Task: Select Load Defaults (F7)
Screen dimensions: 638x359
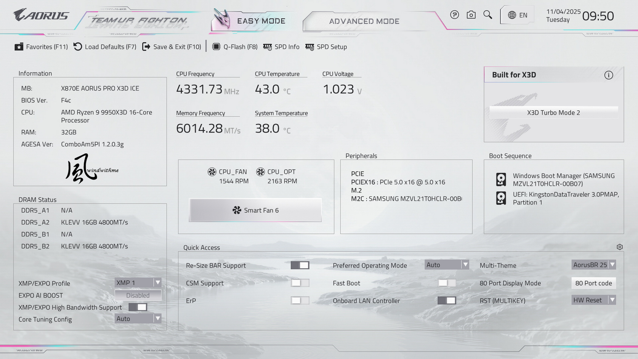Action: pyautogui.click(x=105, y=47)
